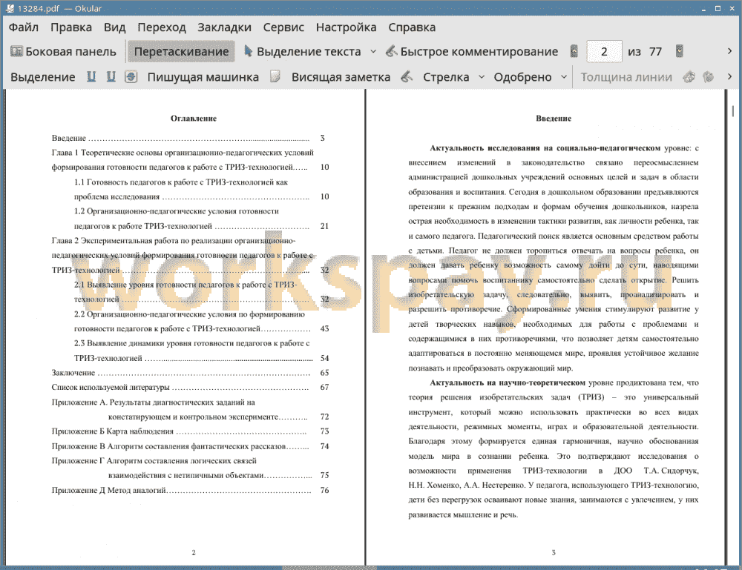Select second underline annotation icon
742x570 pixels.
point(111,76)
